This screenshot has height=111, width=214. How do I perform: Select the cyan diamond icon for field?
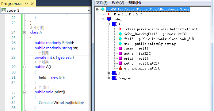(120, 39)
